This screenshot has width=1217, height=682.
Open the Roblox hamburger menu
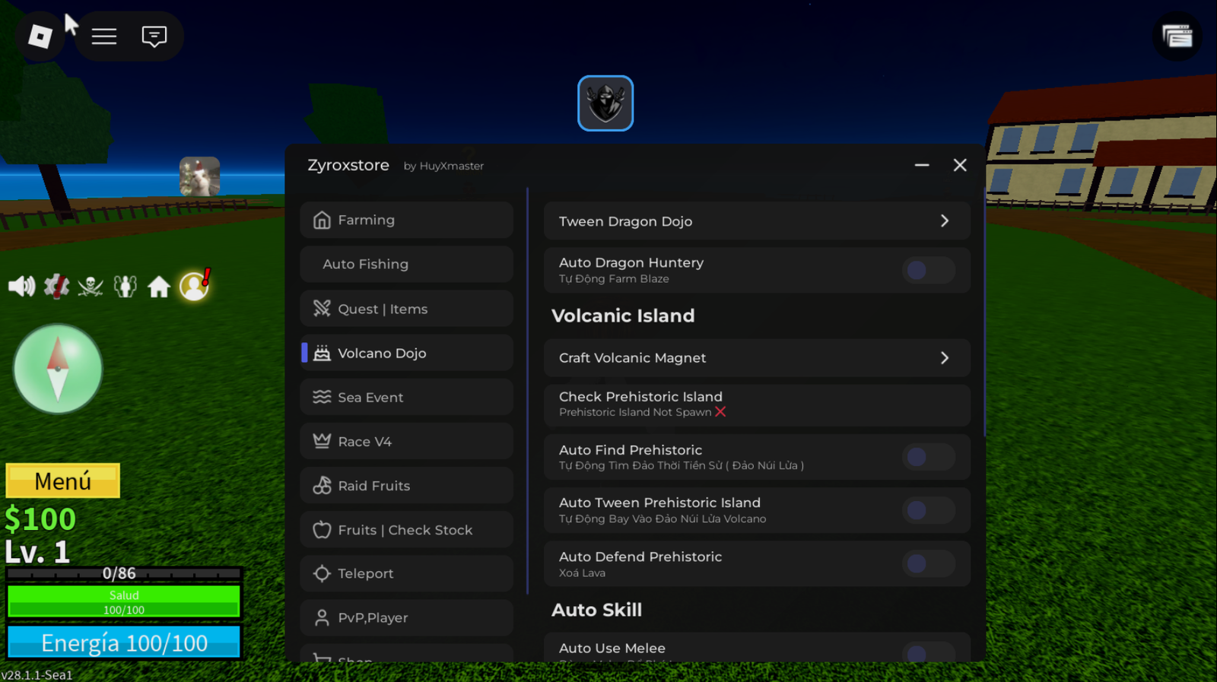pos(104,36)
